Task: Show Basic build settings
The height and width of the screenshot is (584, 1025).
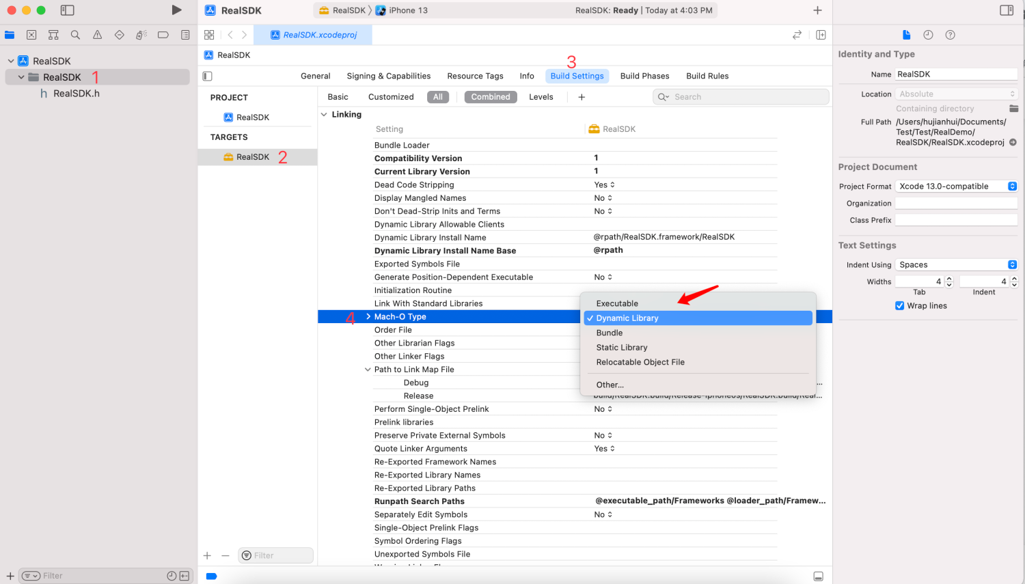Action: tap(338, 97)
